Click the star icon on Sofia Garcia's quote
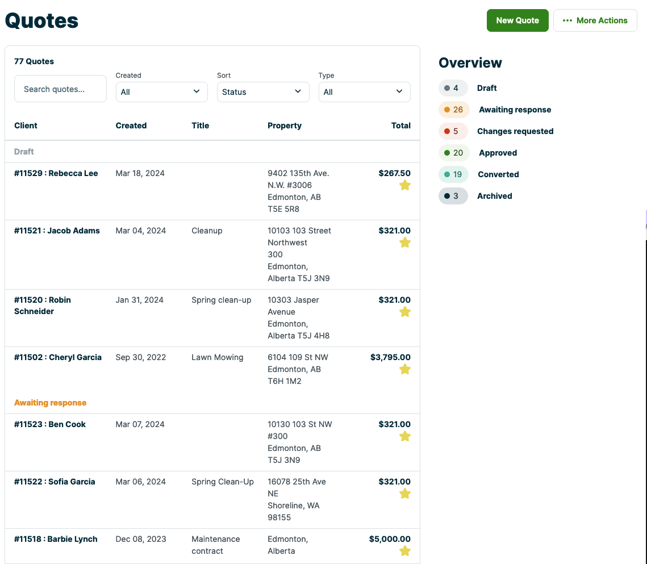 coord(404,494)
